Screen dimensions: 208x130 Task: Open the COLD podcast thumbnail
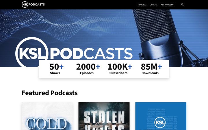click(x=47, y=116)
